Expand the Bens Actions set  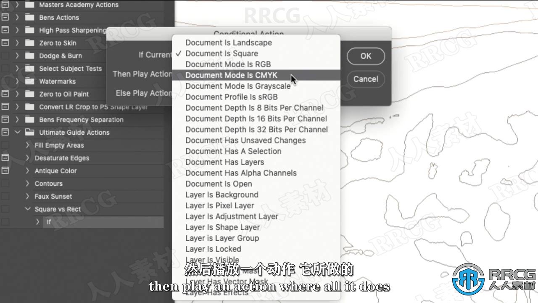pyautogui.click(x=17, y=18)
